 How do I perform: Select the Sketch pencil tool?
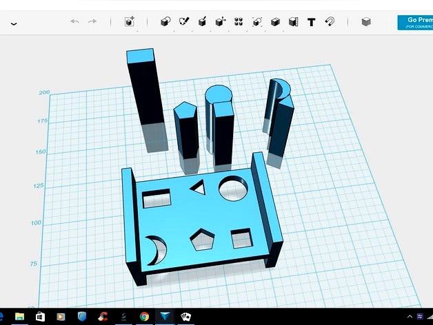(184, 22)
